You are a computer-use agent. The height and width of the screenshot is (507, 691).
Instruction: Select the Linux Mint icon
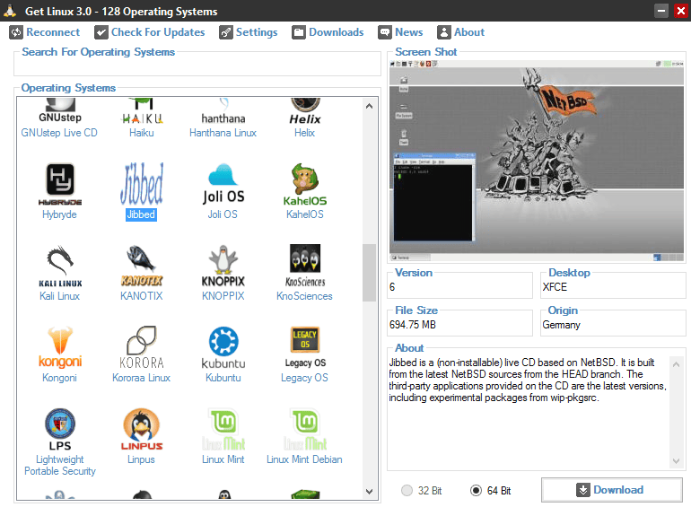coord(223,430)
